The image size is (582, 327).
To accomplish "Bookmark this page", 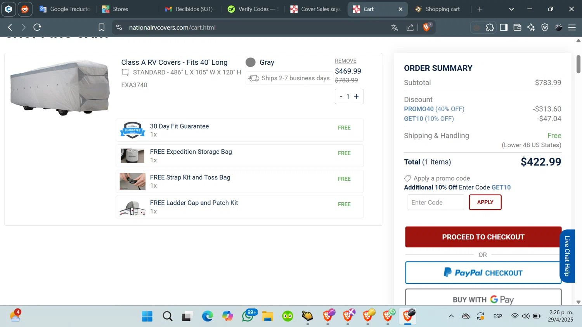I will 102,28.
